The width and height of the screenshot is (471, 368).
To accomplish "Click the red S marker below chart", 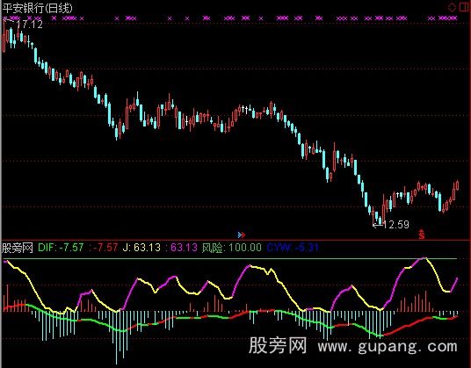I will click(x=422, y=235).
